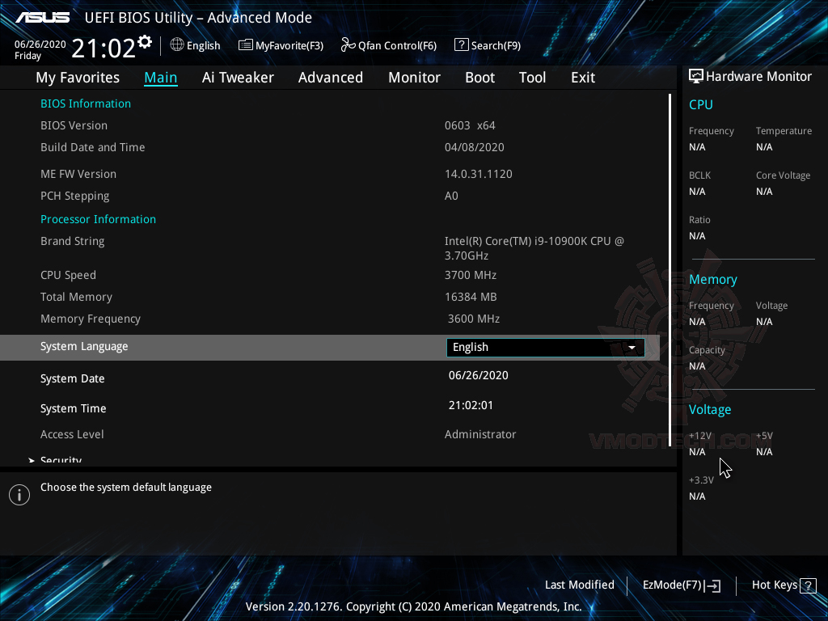Viewport: 828px width, 621px height.
Task: Click Total Memory value 16384 MB
Action: (471, 297)
